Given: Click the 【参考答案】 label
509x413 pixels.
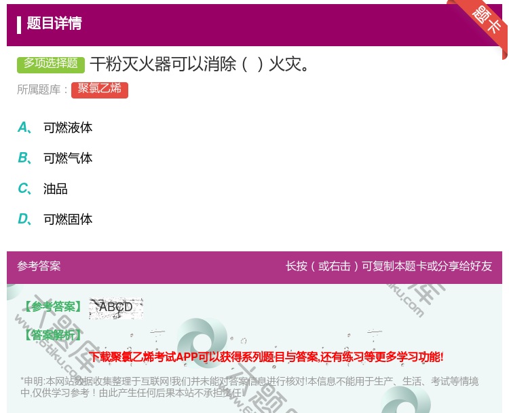Looking at the screenshot, I should [53, 306].
